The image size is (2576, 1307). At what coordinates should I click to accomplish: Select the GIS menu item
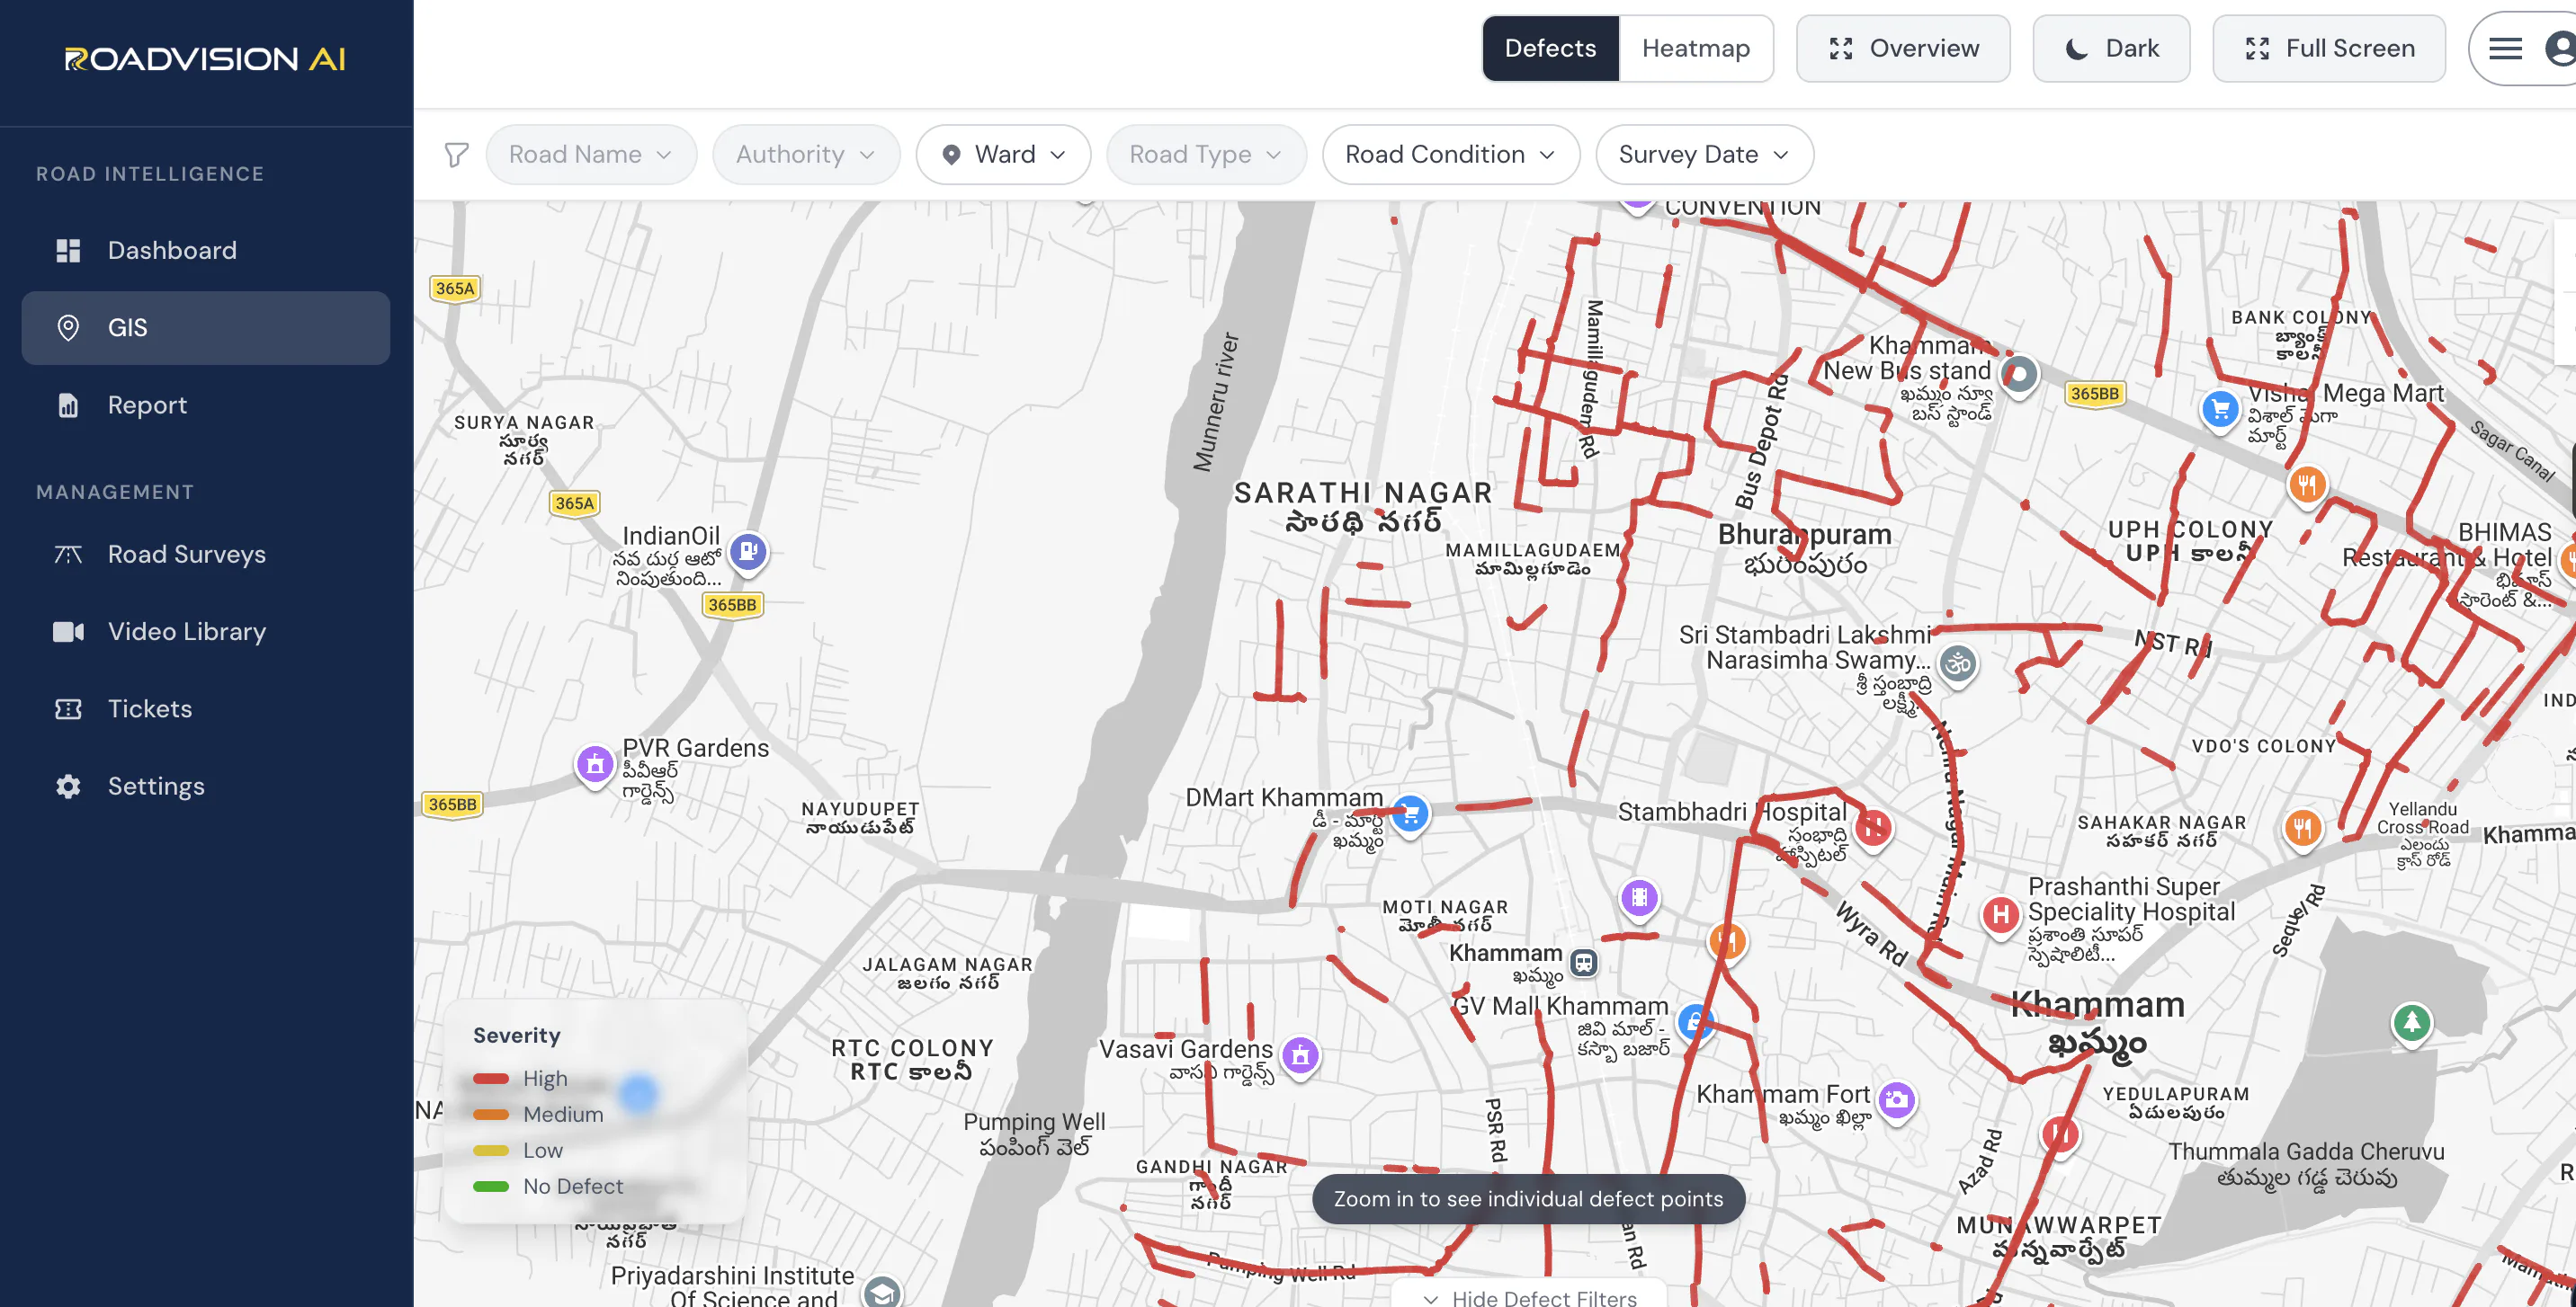[205, 328]
